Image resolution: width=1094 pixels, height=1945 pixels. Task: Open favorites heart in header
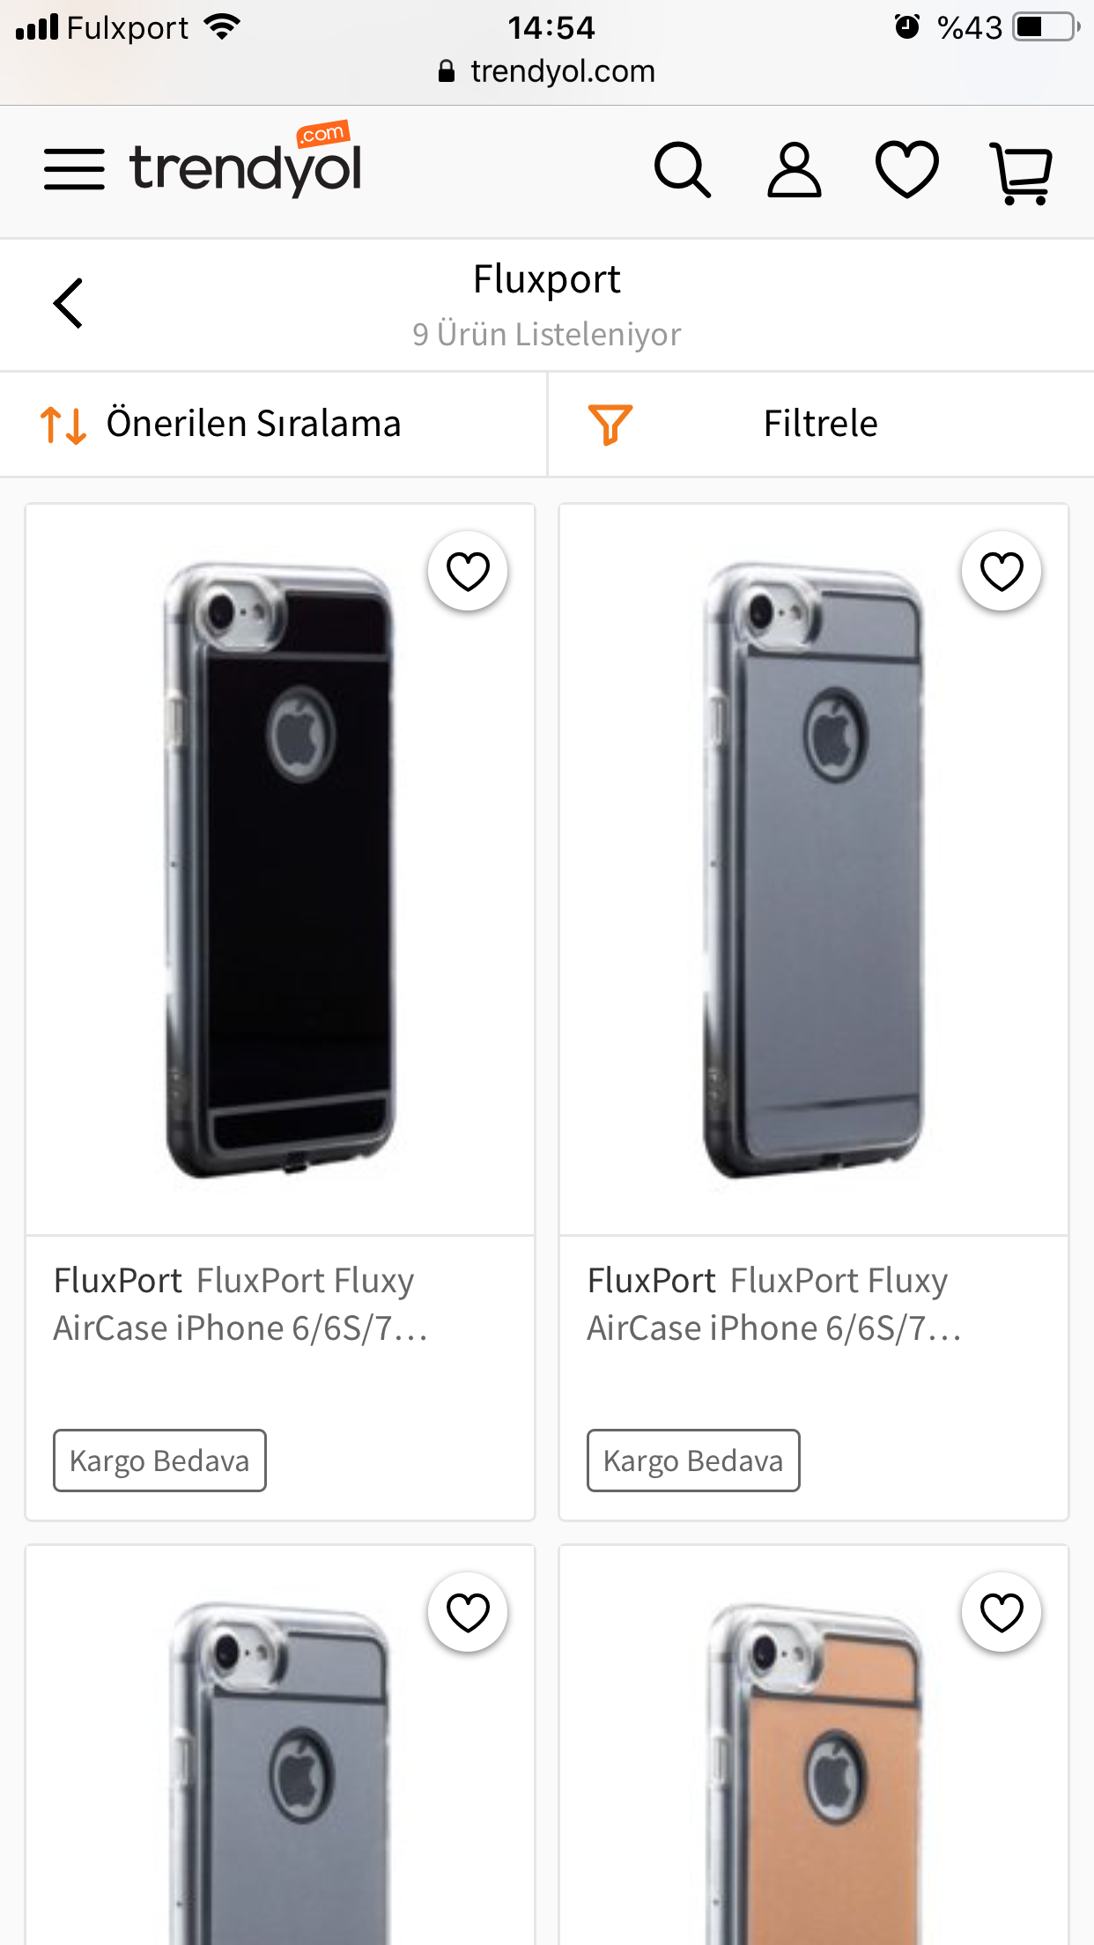tap(907, 169)
